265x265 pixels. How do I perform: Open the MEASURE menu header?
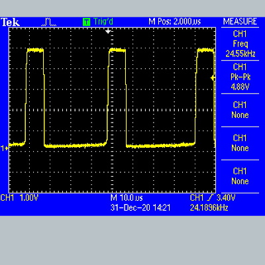click(240, 22)
